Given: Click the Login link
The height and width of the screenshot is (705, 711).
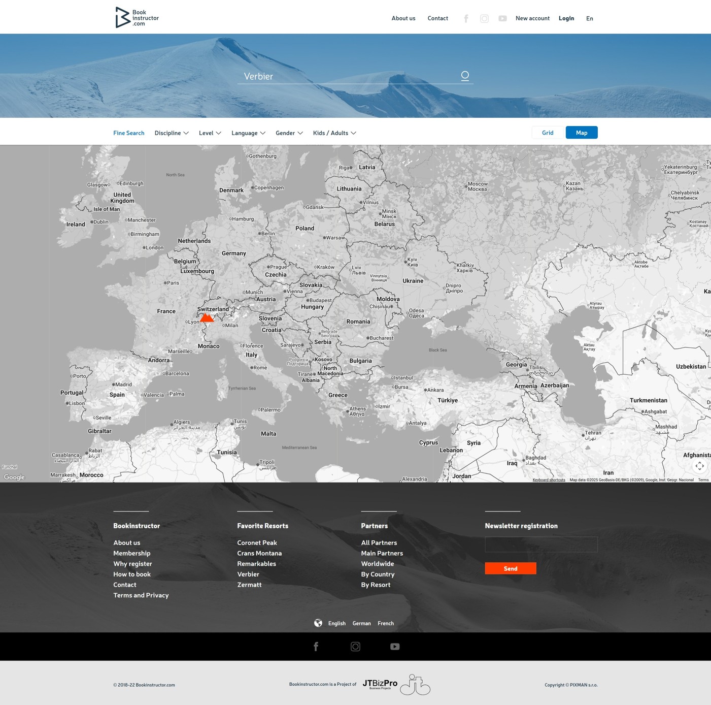Looking at the screenshot, I should pos(566,18).
